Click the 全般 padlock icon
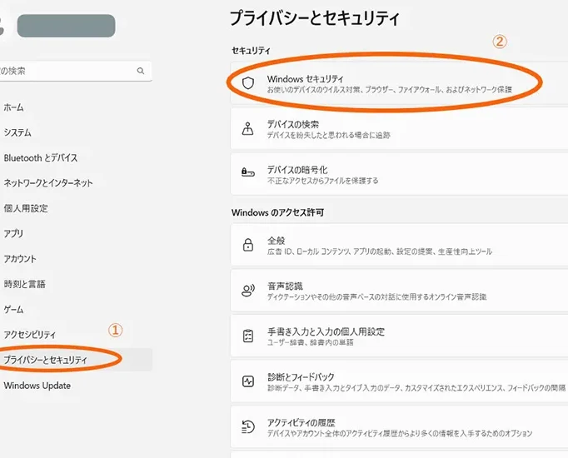Image resolution: width=568 pixels, height=458 pixels. coord(248,245)
